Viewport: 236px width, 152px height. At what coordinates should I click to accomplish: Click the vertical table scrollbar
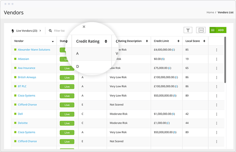[x=225, y=60]
